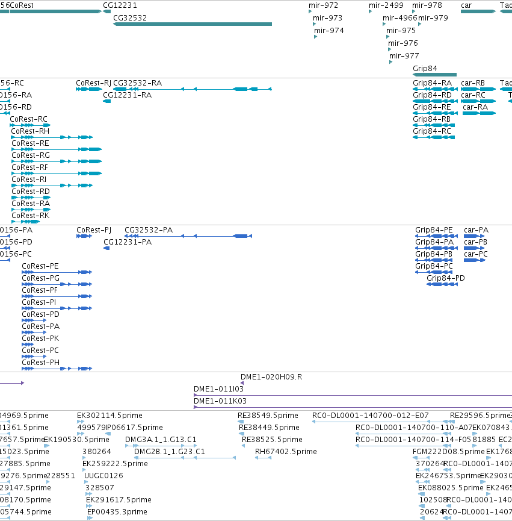Select the mir-975 gene label
The image size is (512, 521).
401,31
